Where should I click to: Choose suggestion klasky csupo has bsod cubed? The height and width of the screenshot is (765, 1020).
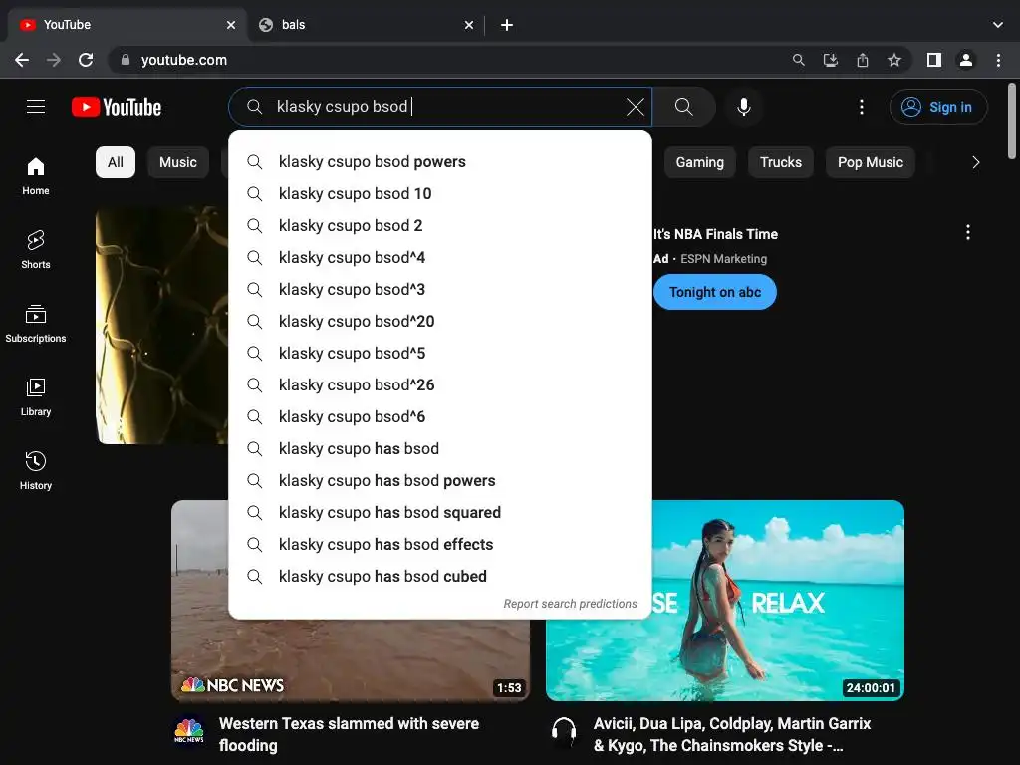tap(439, 577)
